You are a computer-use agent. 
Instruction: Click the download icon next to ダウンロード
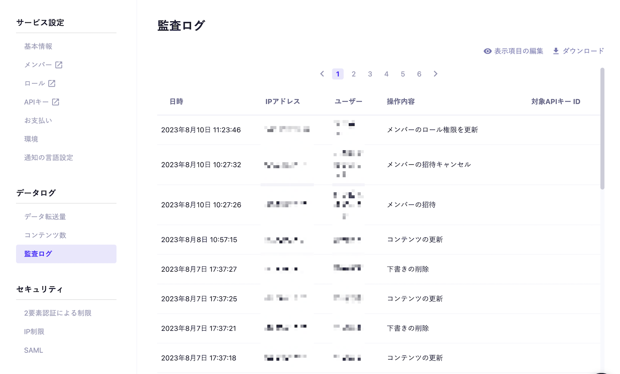[x=557, y=51]
